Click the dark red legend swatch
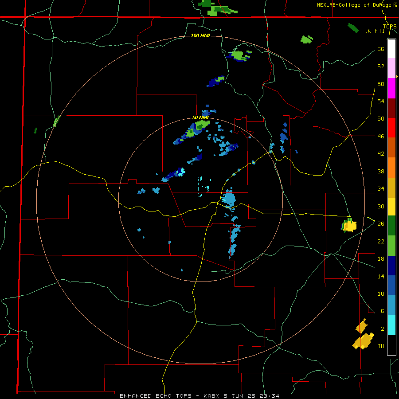The width and height of the screenshot is (399, 399). click(x=391, y=108)
